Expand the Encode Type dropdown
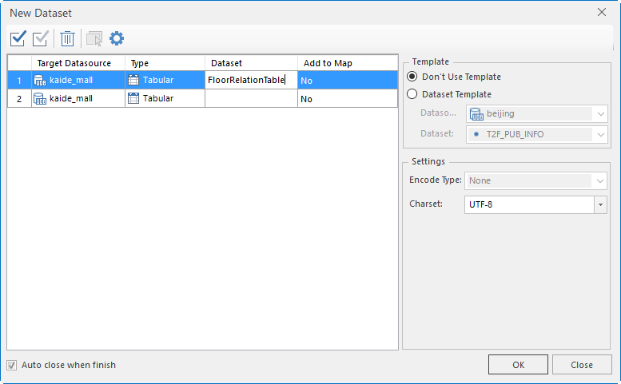This screenshot has height=384, width=621. tap(599, 181)
